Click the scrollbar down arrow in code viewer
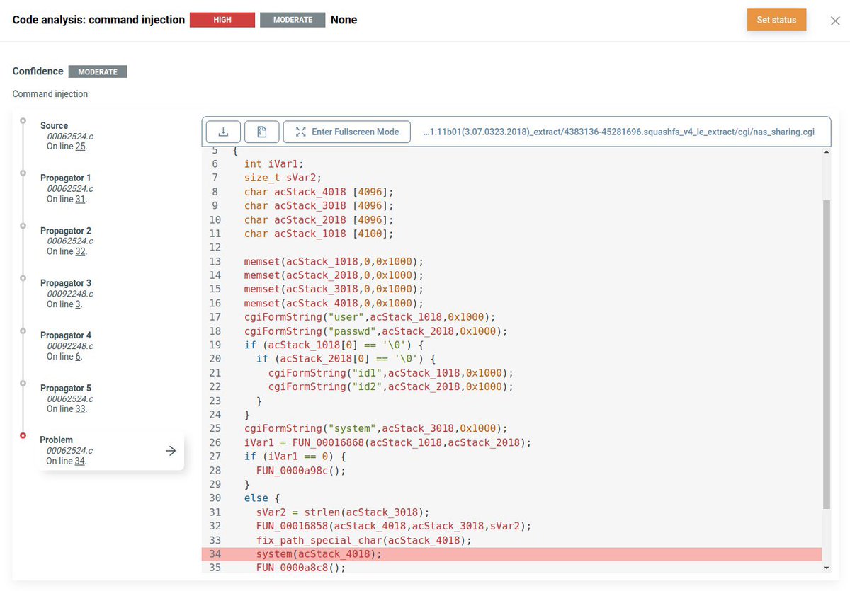The width and height of the screenshot is (850, 591). (x=827, y=568)
